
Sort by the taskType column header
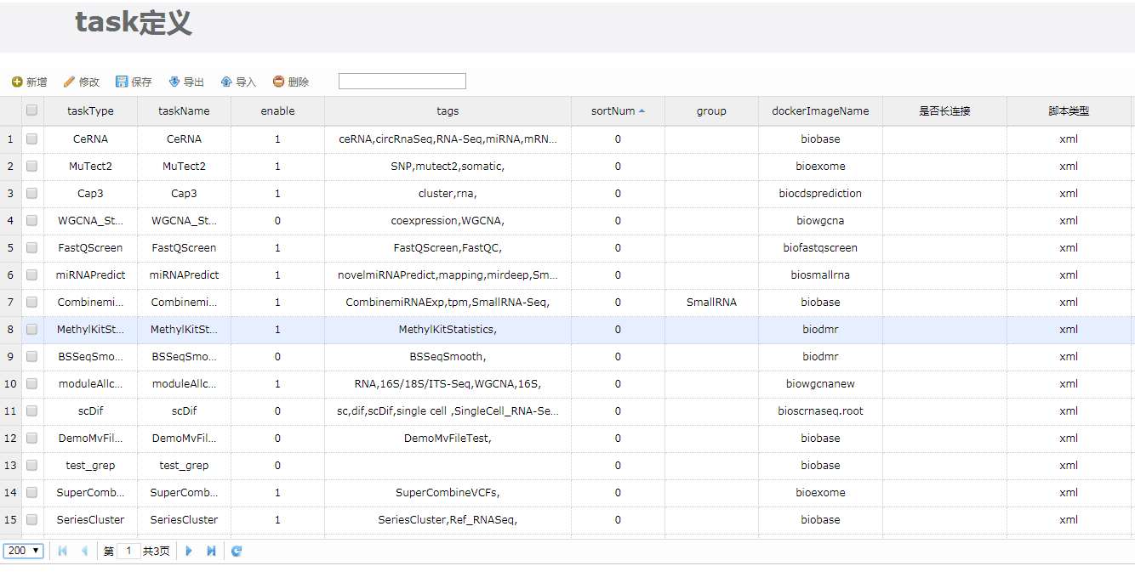pos(90,110)
